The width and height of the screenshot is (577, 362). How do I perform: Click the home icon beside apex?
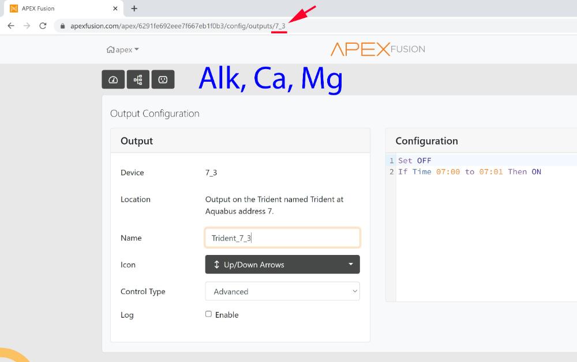point(110,49)
